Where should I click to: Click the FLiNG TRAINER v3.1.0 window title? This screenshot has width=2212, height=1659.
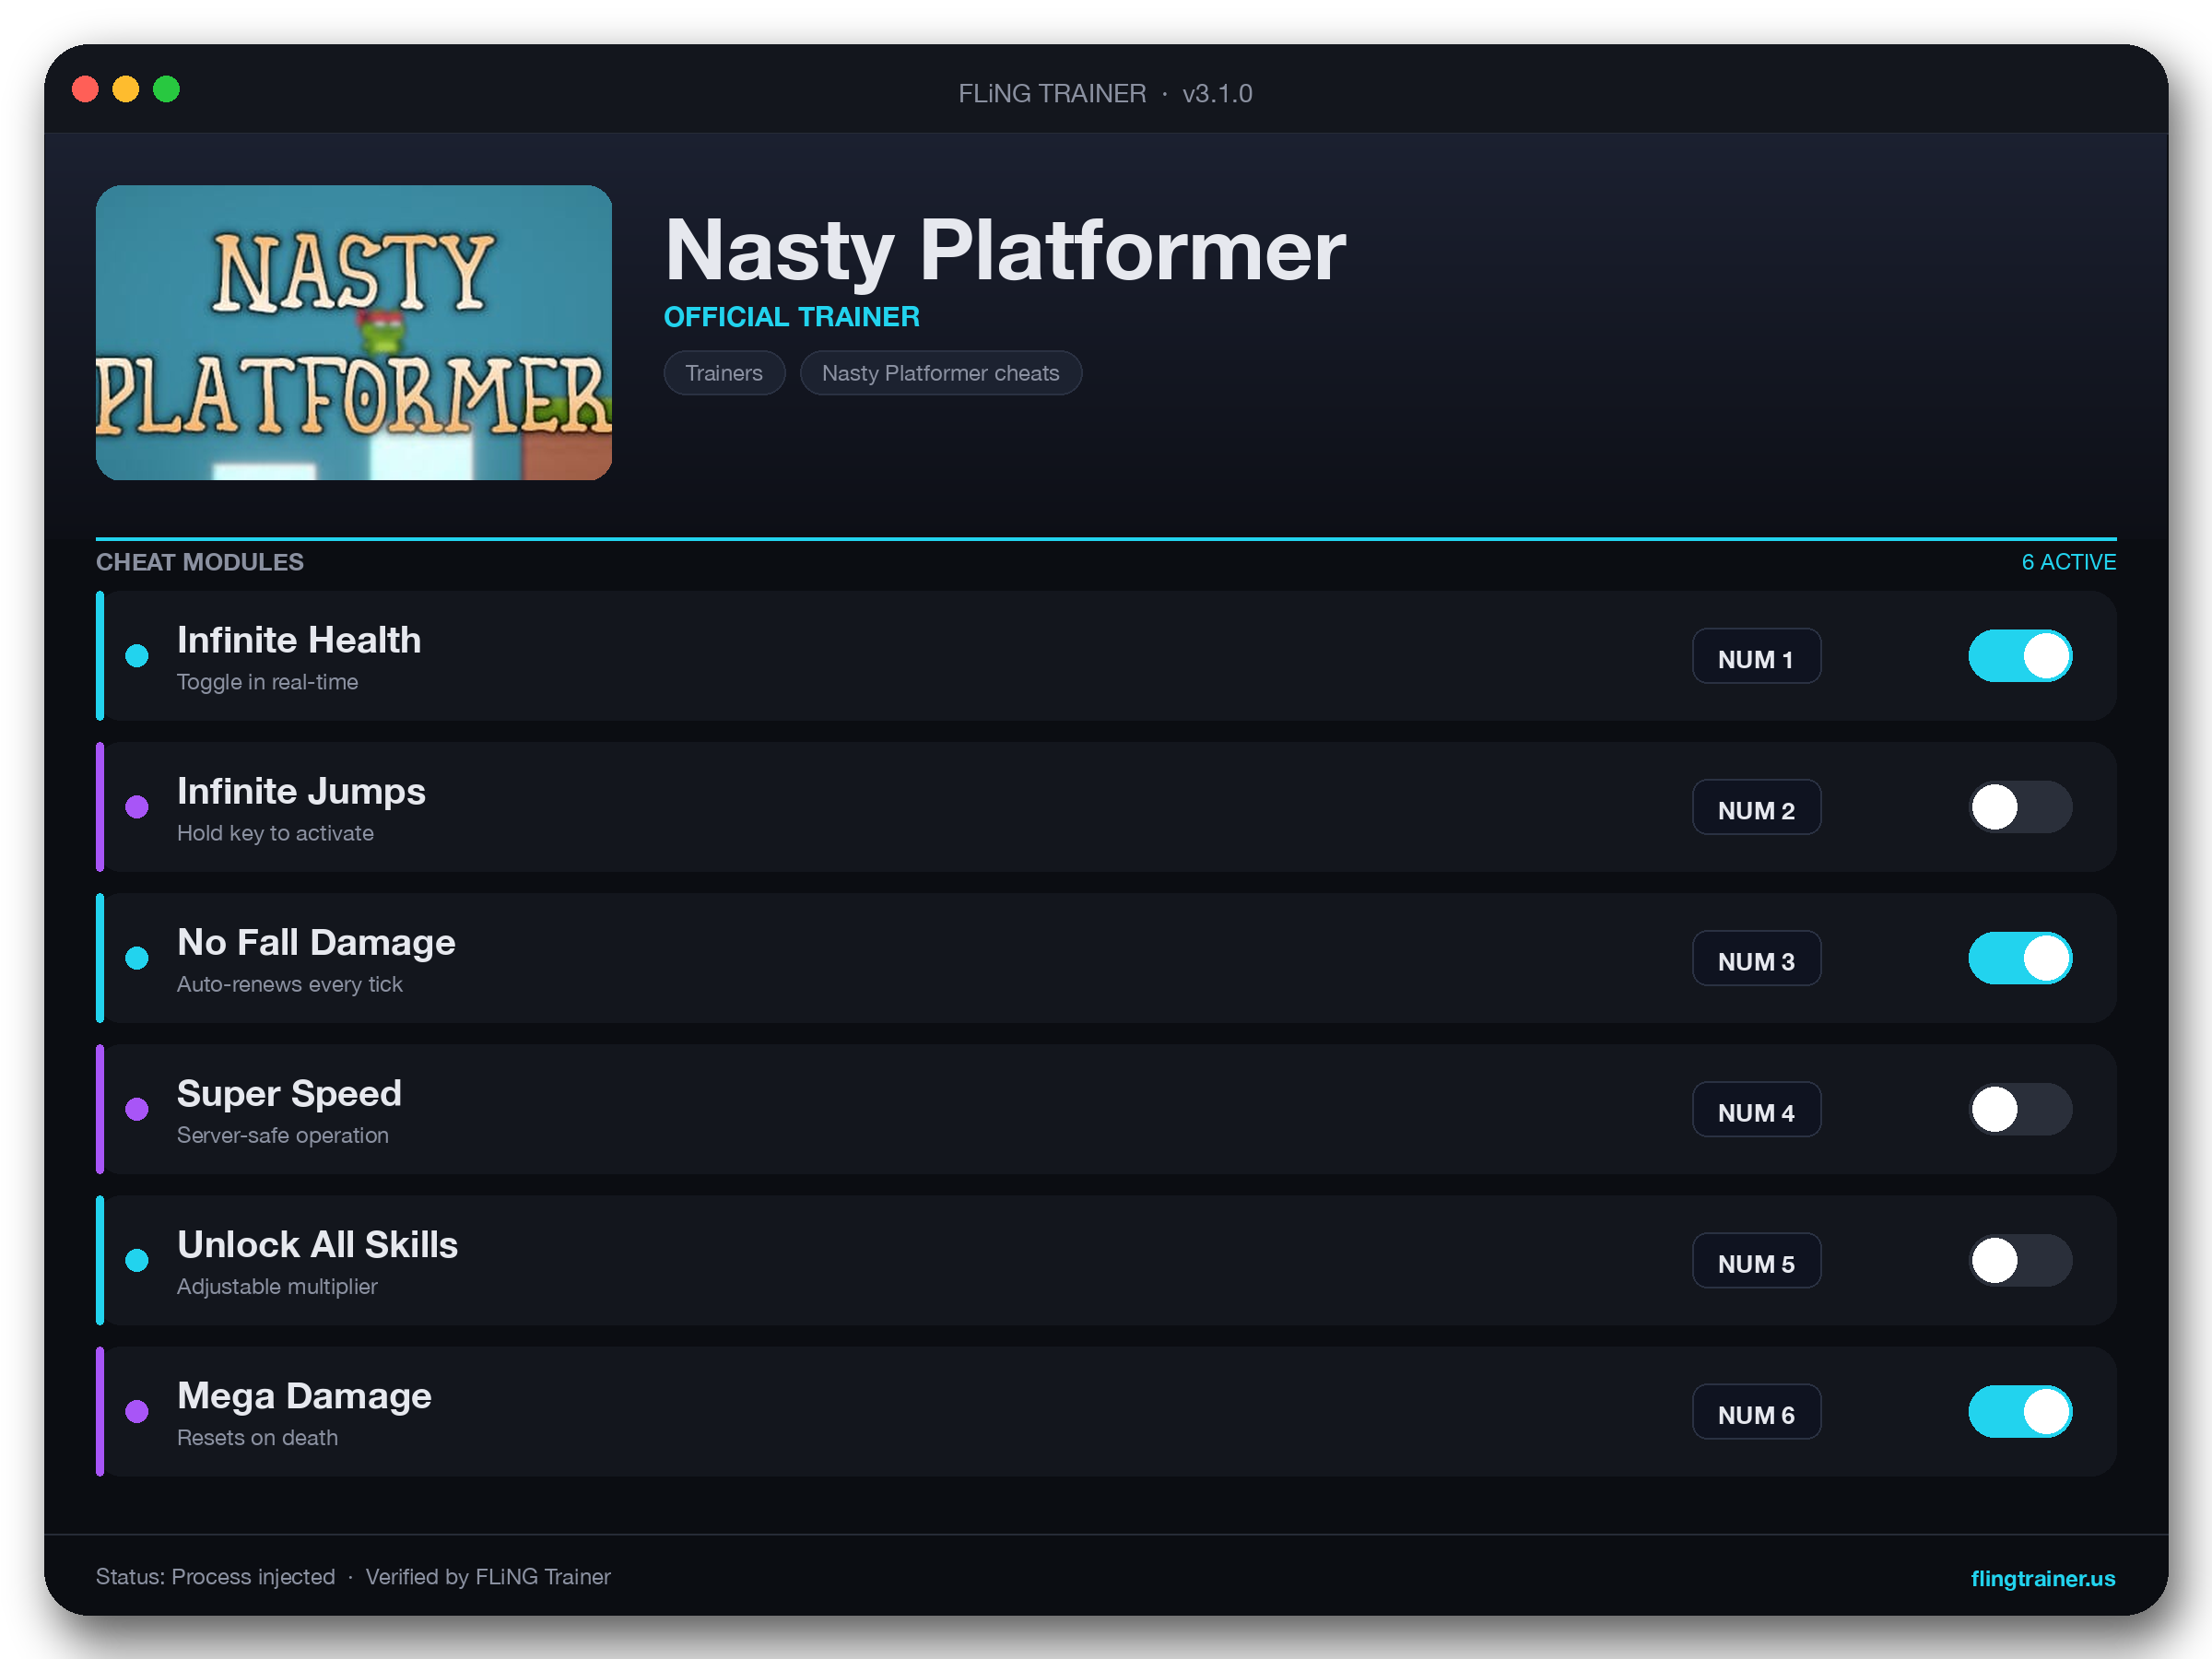tap(1105, 93)
